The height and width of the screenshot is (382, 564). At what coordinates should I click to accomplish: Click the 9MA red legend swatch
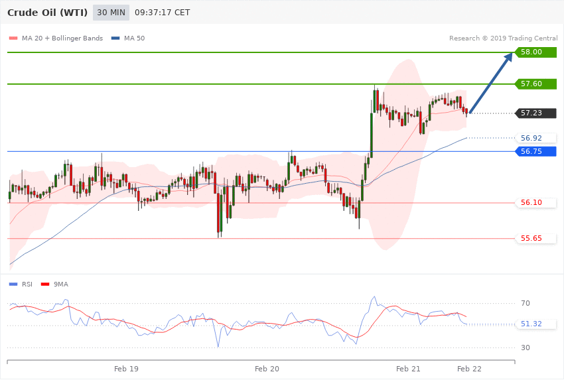[x=45, y=285]
